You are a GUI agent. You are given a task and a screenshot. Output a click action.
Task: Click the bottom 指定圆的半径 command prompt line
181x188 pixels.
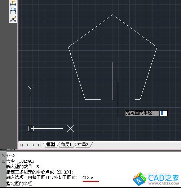[20, 184]
